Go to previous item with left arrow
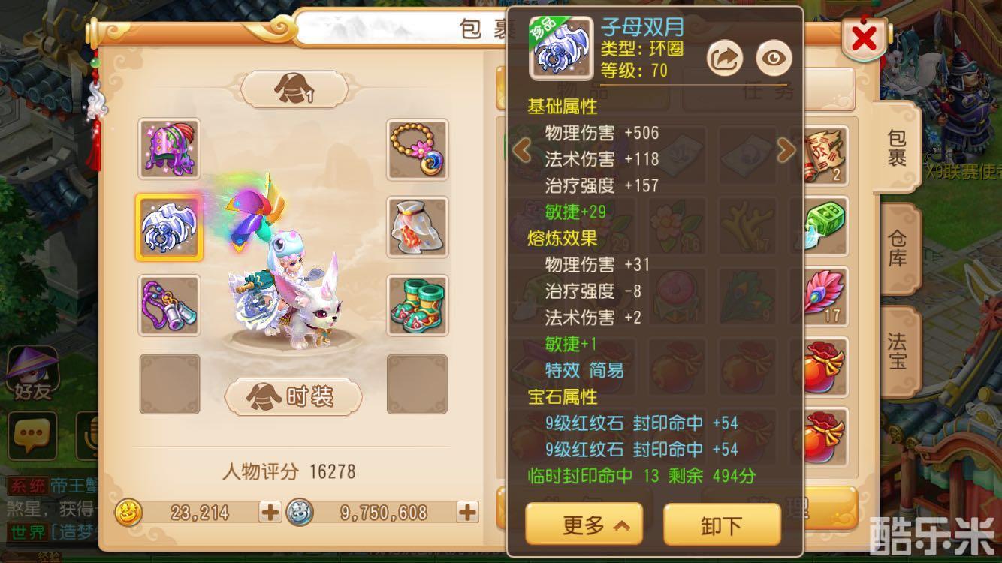1002x563 pixels. point(521,150)
